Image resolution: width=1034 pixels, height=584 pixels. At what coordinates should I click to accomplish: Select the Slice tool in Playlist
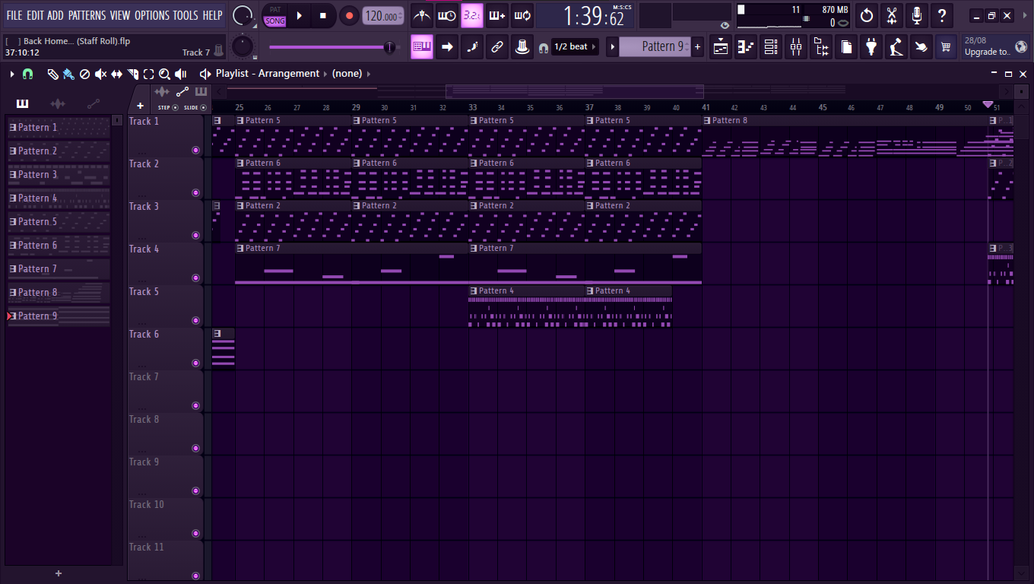click(132, 74)
